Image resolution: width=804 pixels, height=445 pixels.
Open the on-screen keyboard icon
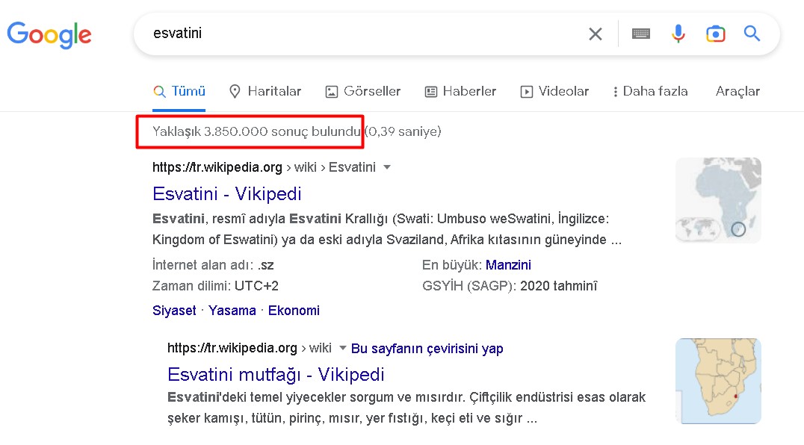[641, 34]
